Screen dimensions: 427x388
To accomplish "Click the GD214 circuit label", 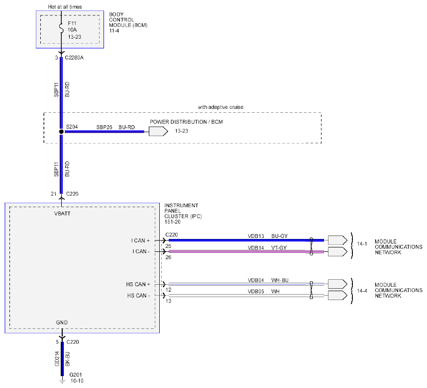I will (57, 359).
